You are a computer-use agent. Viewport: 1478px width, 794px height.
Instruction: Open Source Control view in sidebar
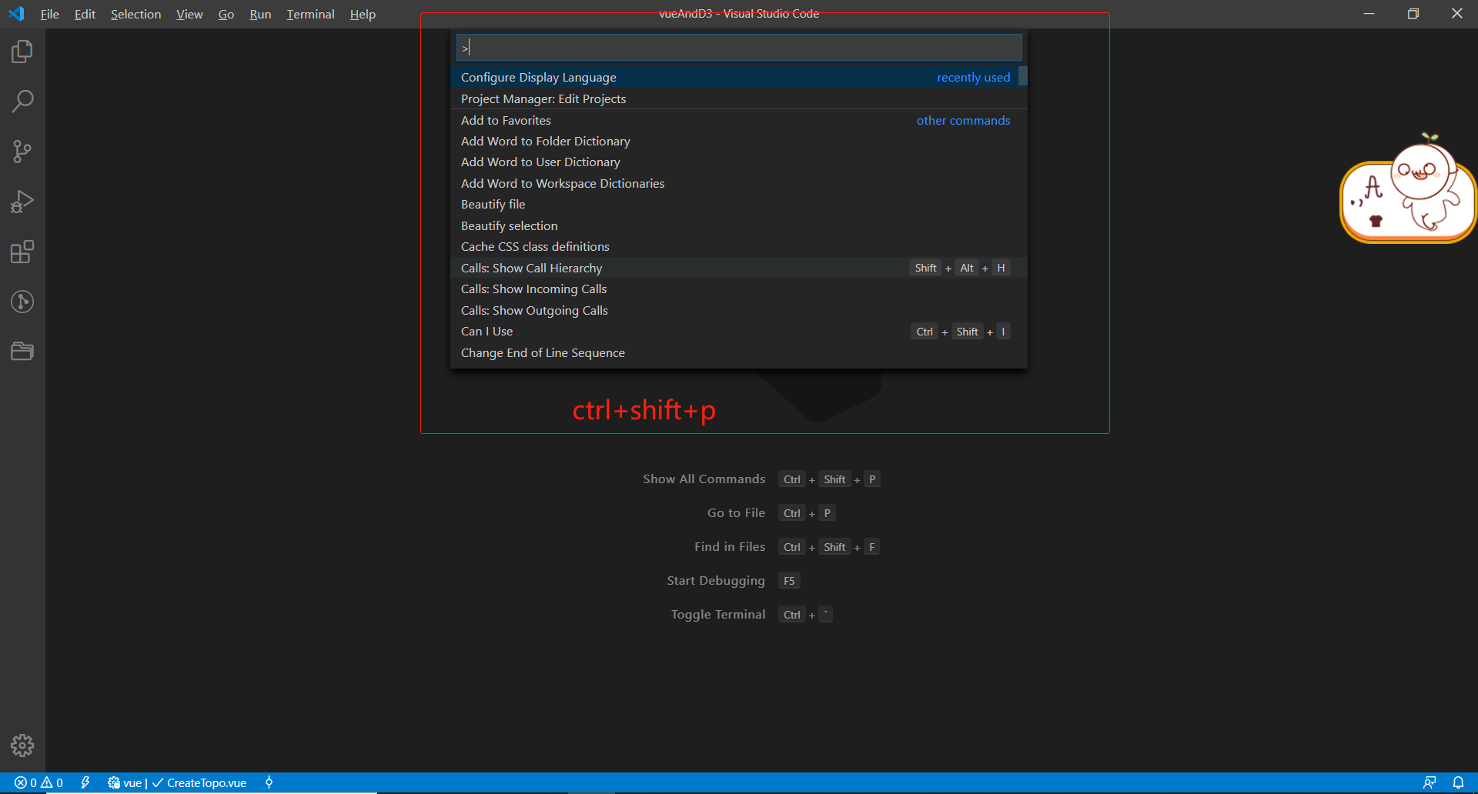click(x=22, y=151)
